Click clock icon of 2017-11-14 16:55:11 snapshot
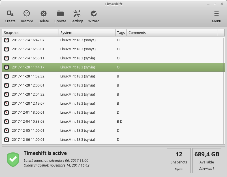 pyautogui.click(x=7, y=58)
